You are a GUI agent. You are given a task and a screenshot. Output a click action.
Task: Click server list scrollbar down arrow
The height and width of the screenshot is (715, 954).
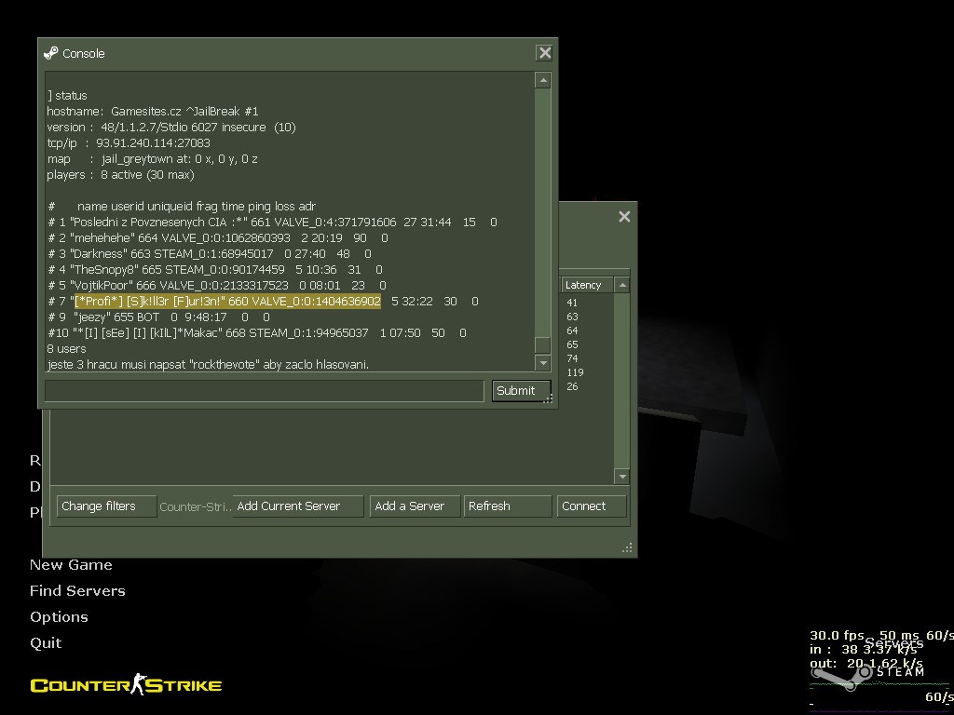(x=621, y=477)
